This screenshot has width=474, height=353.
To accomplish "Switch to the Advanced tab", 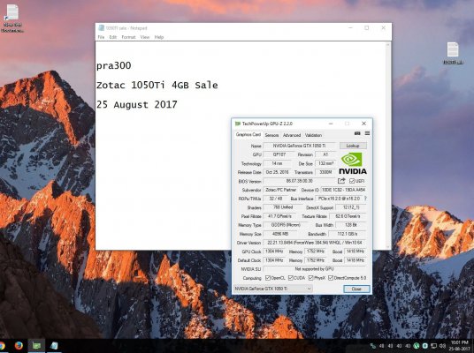I will click(x=292, y=135).
